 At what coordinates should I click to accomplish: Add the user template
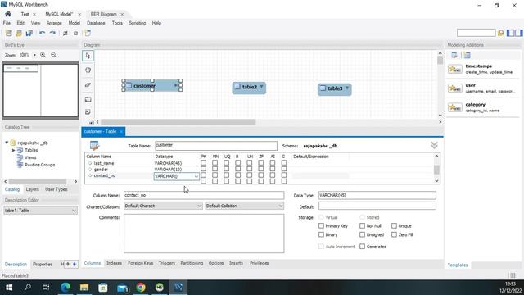(483, 88)
